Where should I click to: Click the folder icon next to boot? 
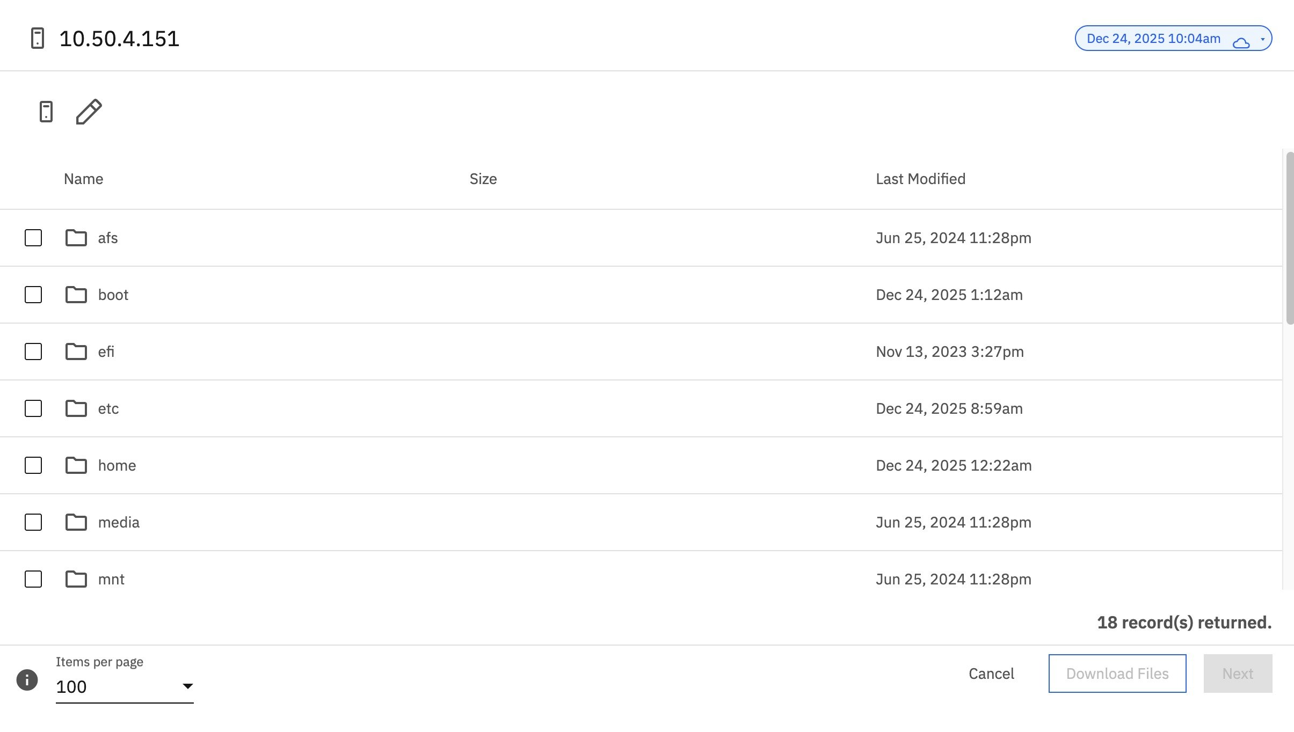(x=76, y=294)
